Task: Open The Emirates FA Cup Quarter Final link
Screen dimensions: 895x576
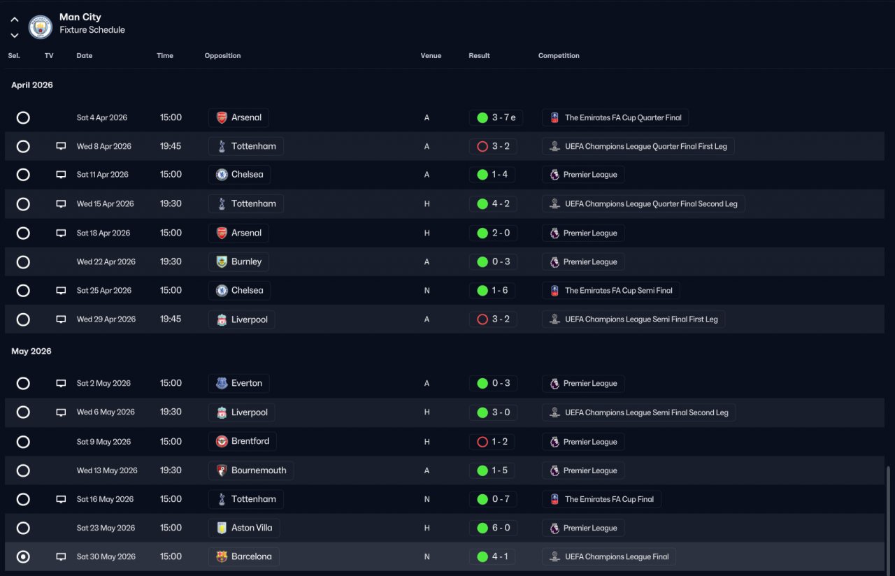Action: coord(615,117)
